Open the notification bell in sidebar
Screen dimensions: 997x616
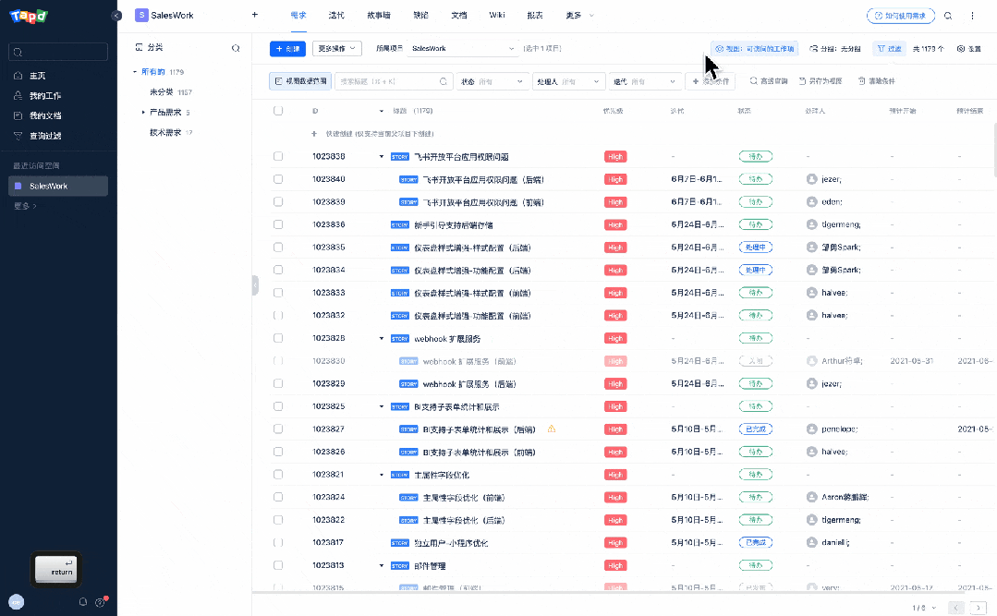[x=82, y=602]
